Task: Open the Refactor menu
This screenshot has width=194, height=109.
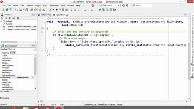Action: click(x=30, y=5)
